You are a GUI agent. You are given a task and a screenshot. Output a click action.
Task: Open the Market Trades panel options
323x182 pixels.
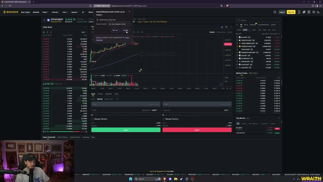coord(279,73)
